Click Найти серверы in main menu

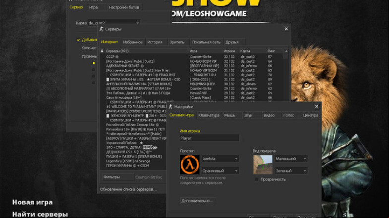[40, 214]
